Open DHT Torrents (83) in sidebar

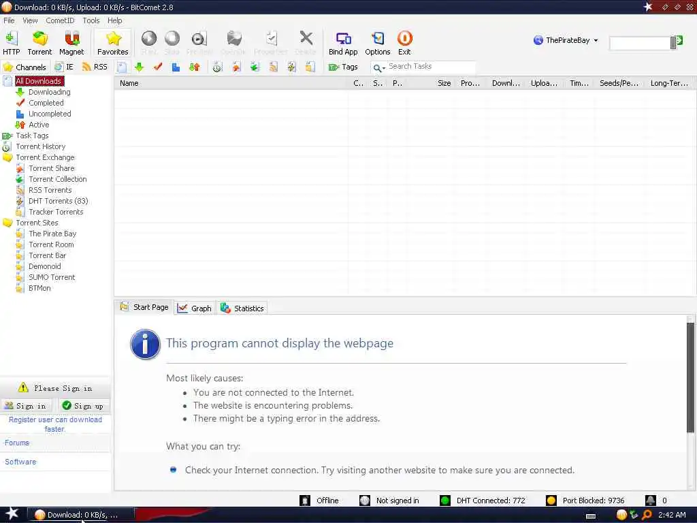tap(59, 201)
